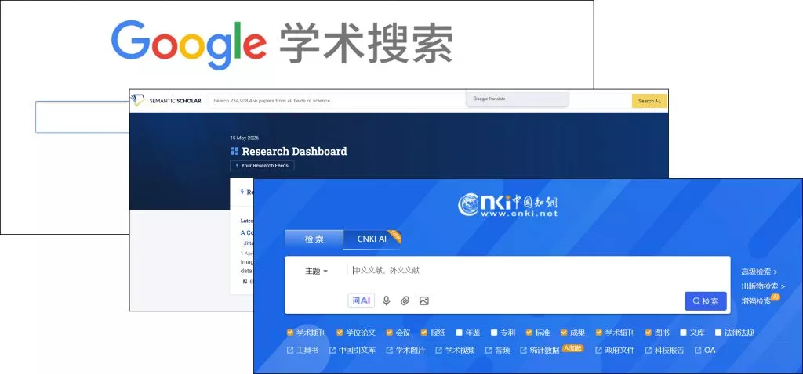Viewport: 803px width, 374px height.
Task: Uncheck the 学术辑刊 checkbox
Action: click(599, 333)
